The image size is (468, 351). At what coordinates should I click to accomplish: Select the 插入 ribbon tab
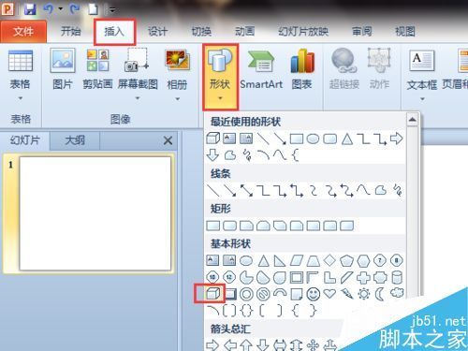(114, 32)
